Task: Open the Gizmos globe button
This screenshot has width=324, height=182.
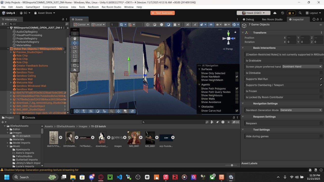Action: click(x=234, y=25)
